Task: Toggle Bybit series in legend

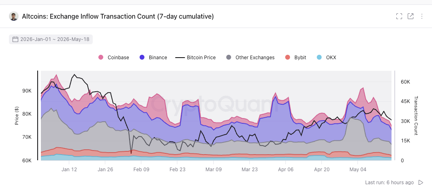Action: pos(296,58)
